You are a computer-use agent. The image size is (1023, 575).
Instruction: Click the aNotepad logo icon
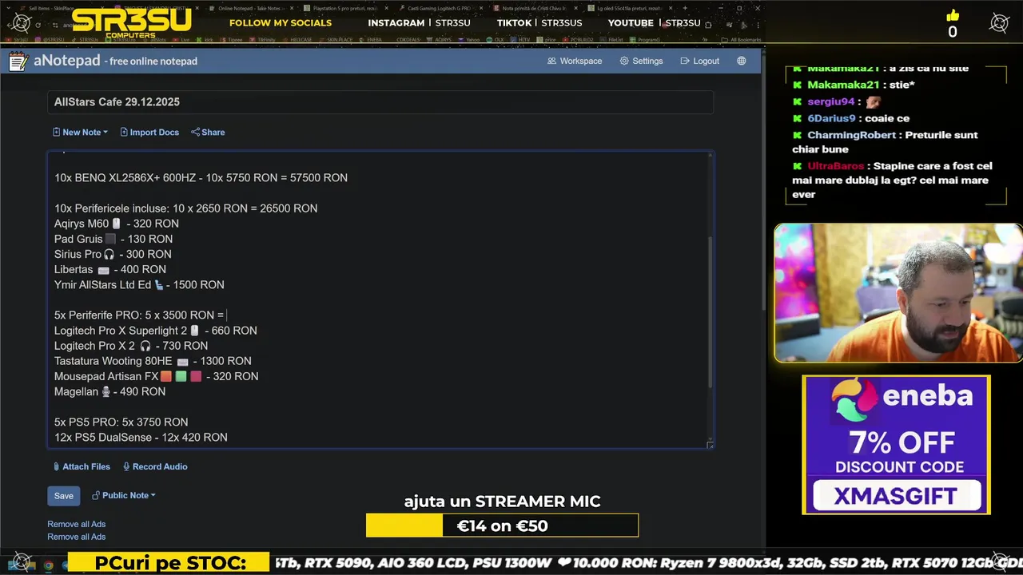pos(19,61)
